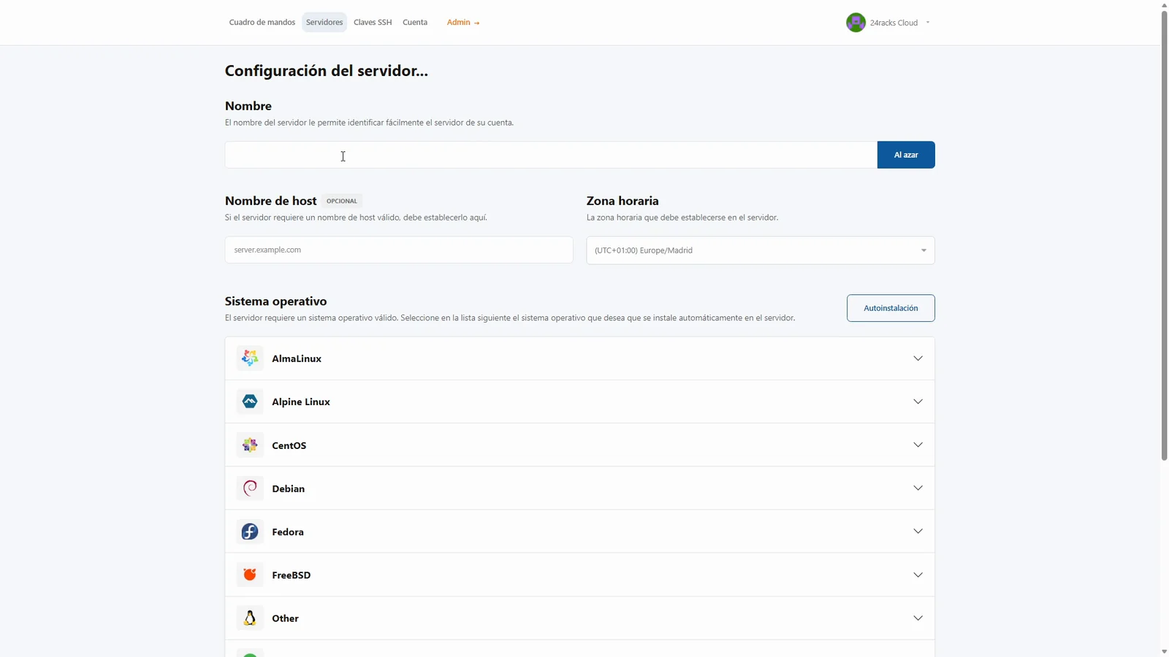Click the Alpine Linux logo icon
Image resolution: width=1169 pixels, height=657 pixels.
250,401
